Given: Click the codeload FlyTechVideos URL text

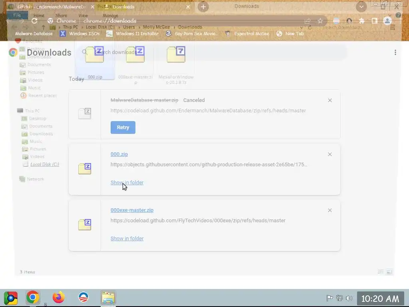Looking at the screenshot, I should pyautogui.click(x=198, y=221).
